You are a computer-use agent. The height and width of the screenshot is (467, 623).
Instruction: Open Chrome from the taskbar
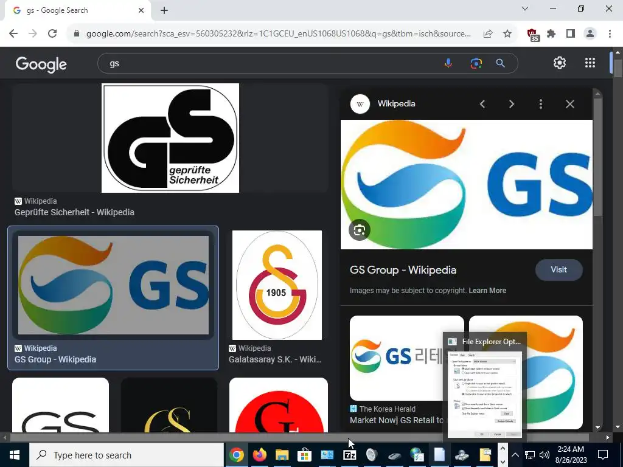click(237, 455)
